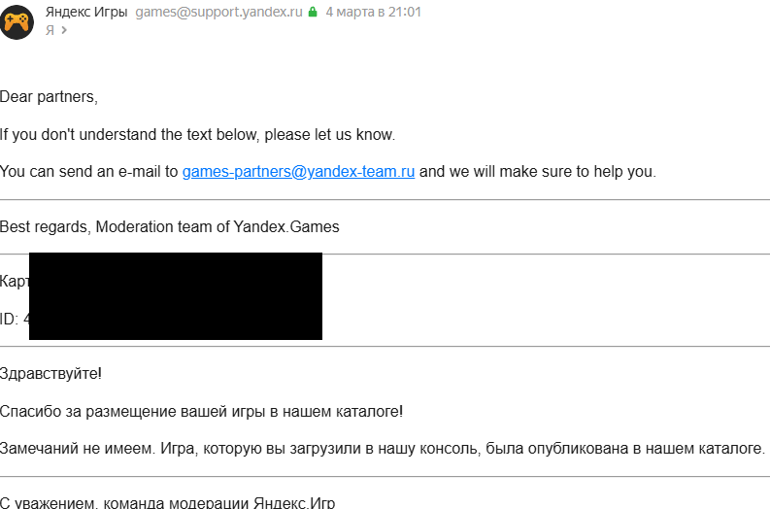Click sender name Яндекс Игры
Image resolution: width=770 pixels, height=509 pixels.
coord(86,13)
